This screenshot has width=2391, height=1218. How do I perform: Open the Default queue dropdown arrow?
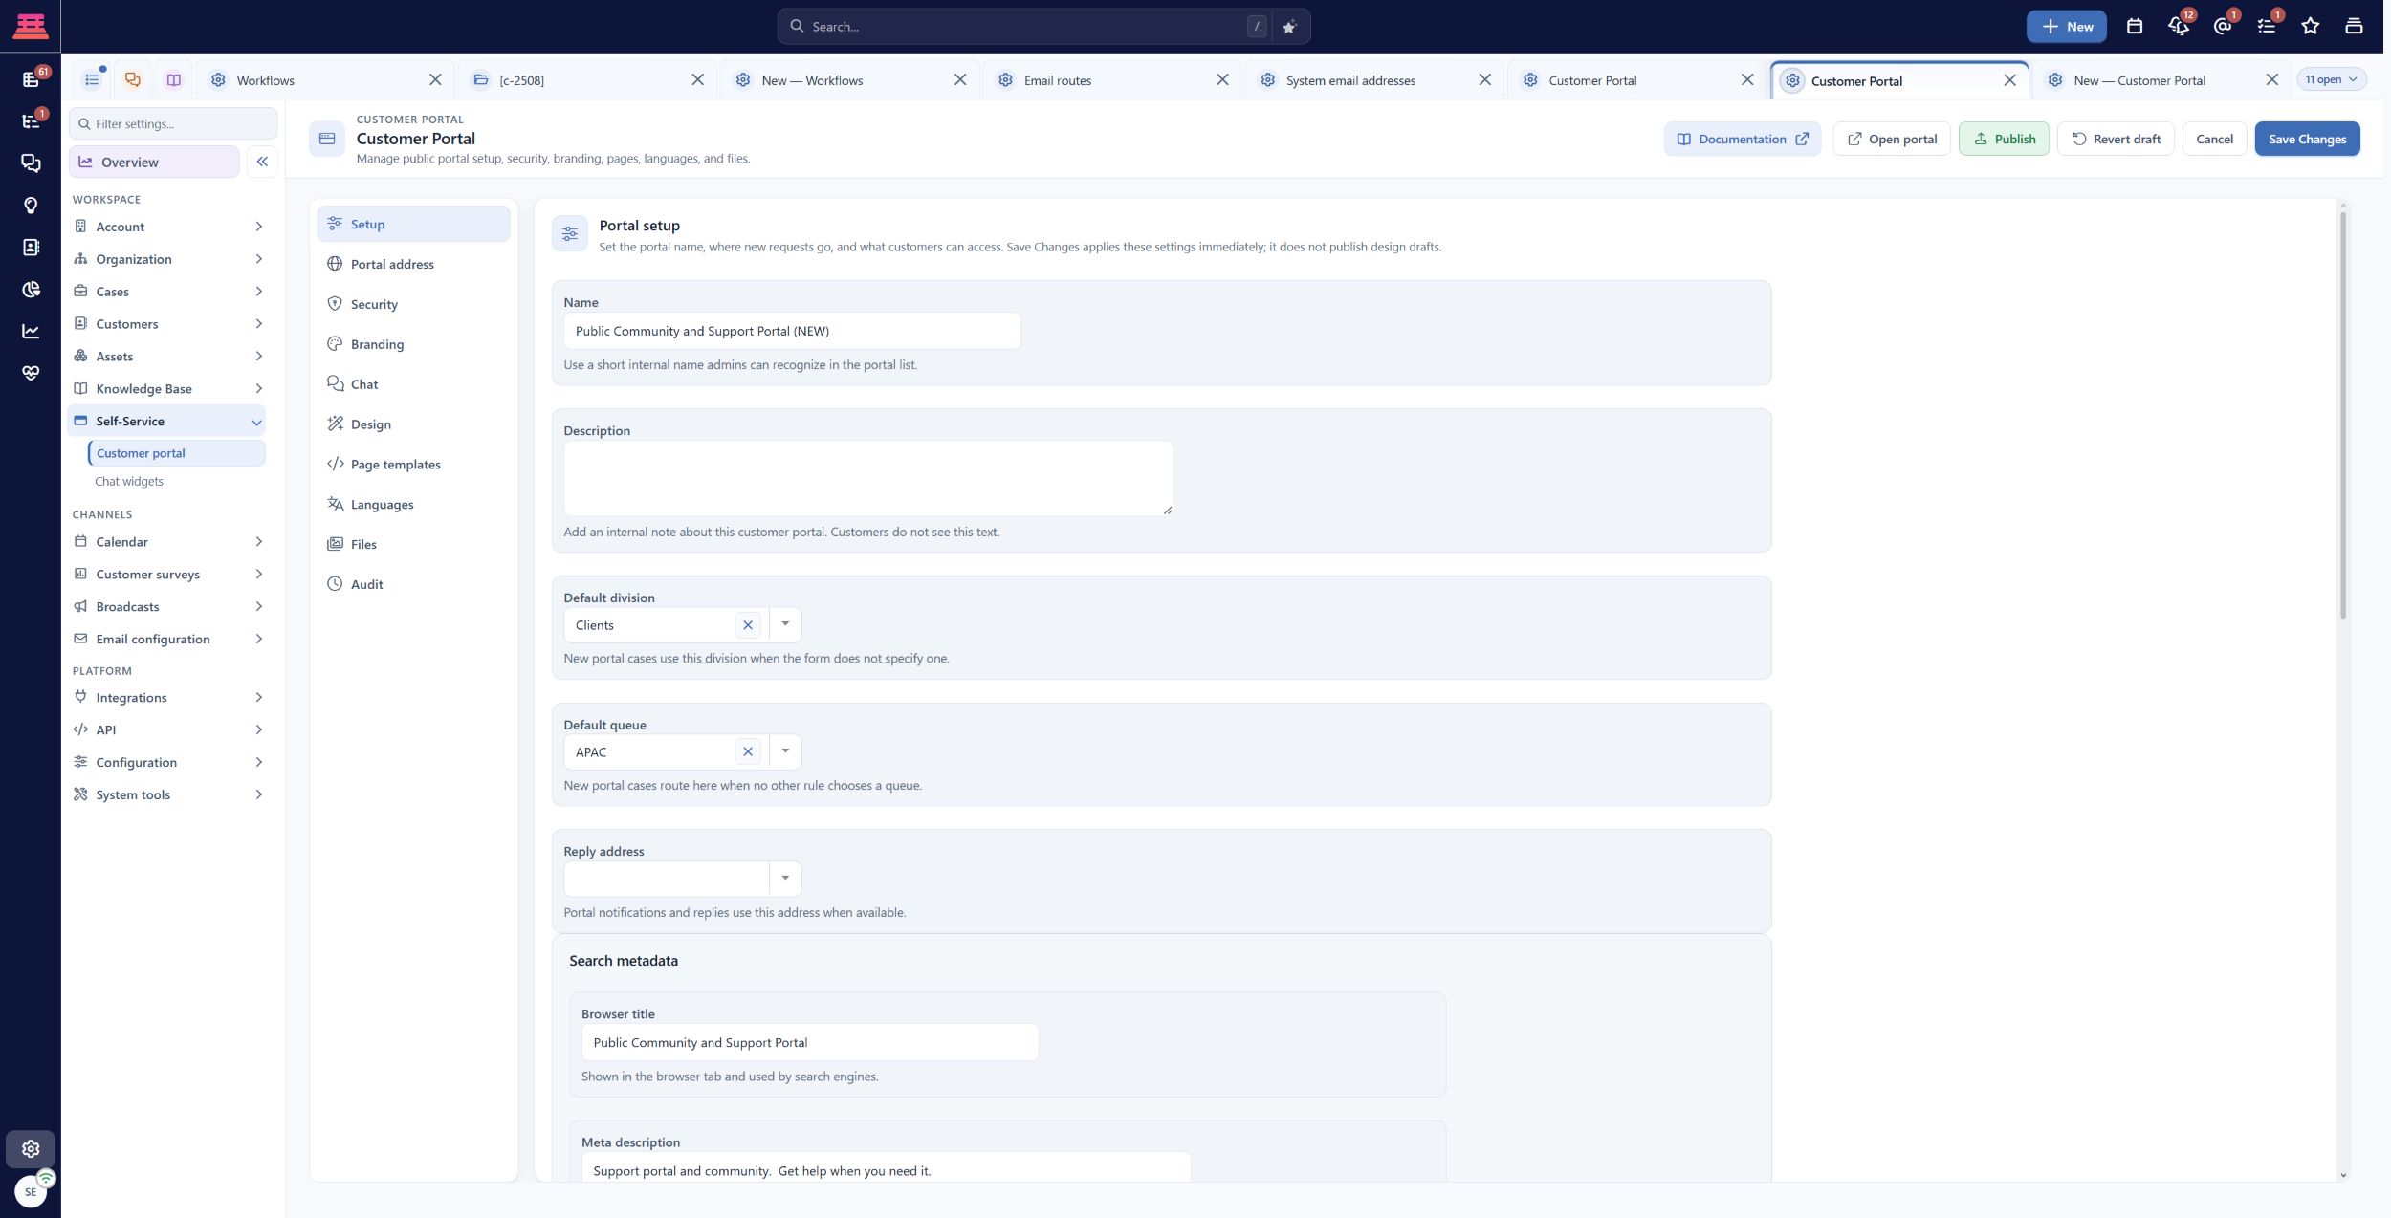click(785, 751)
